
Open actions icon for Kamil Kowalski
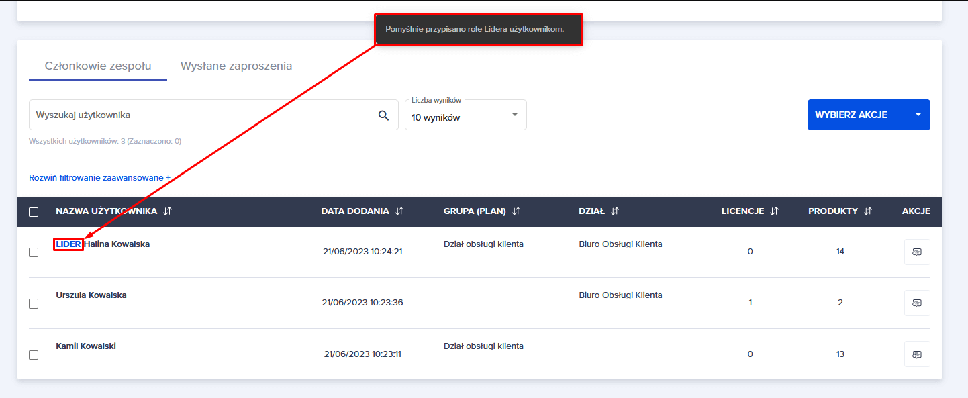coord(916,354)
